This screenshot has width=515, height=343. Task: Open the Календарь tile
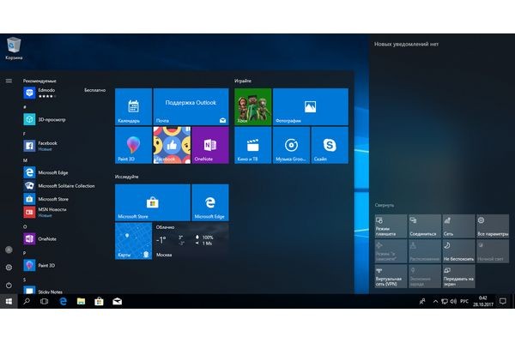pyautogui.click(x=133, y=106)
